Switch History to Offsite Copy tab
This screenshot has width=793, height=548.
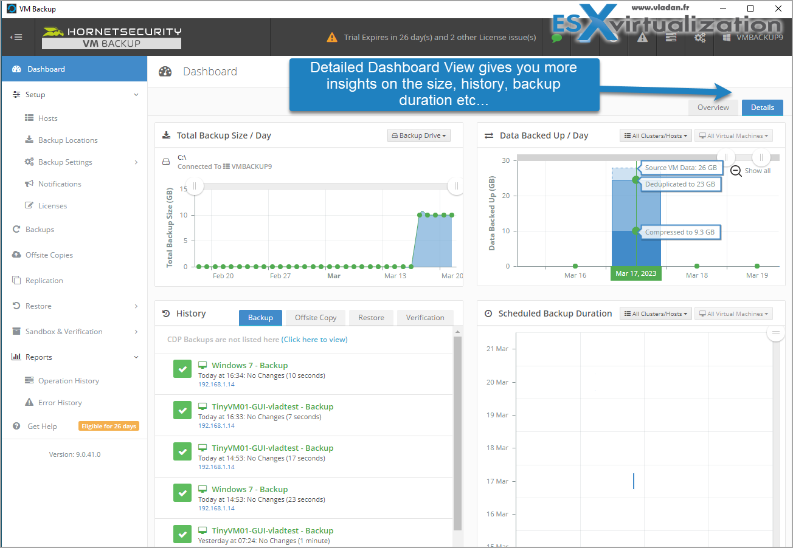(316, 318)
